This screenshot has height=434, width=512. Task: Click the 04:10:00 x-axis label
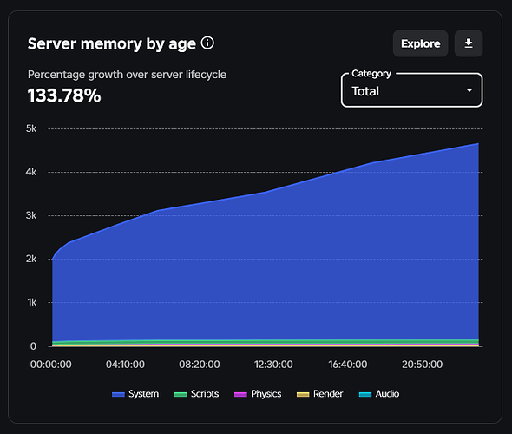point(125,365)
